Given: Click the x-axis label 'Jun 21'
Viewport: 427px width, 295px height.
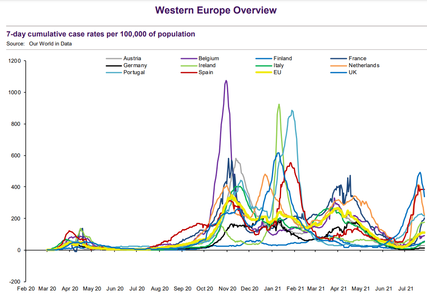Looking at the screenshot, I should coord(384,289).
